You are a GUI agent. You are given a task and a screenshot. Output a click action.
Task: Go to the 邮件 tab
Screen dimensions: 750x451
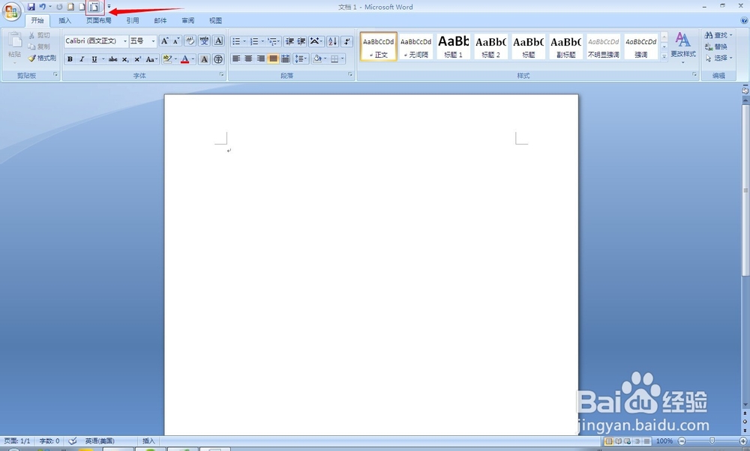coord(160,20)
